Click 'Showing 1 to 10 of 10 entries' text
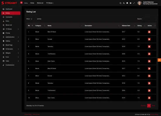Image resolution: width=161 pixels, height=116 pixels. (x=35, y=106)
